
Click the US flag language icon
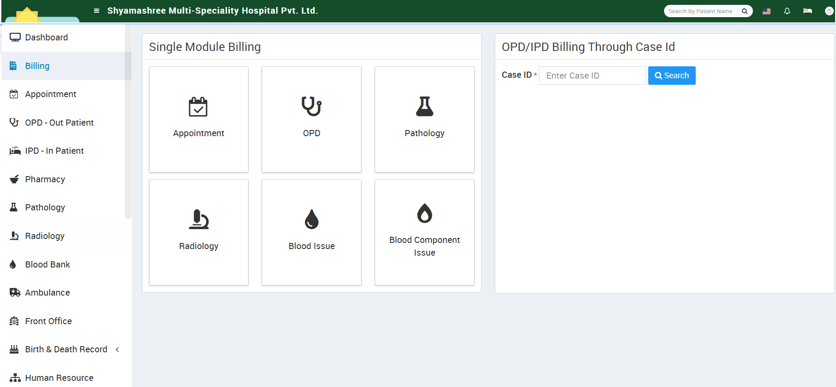coord(766,11)
